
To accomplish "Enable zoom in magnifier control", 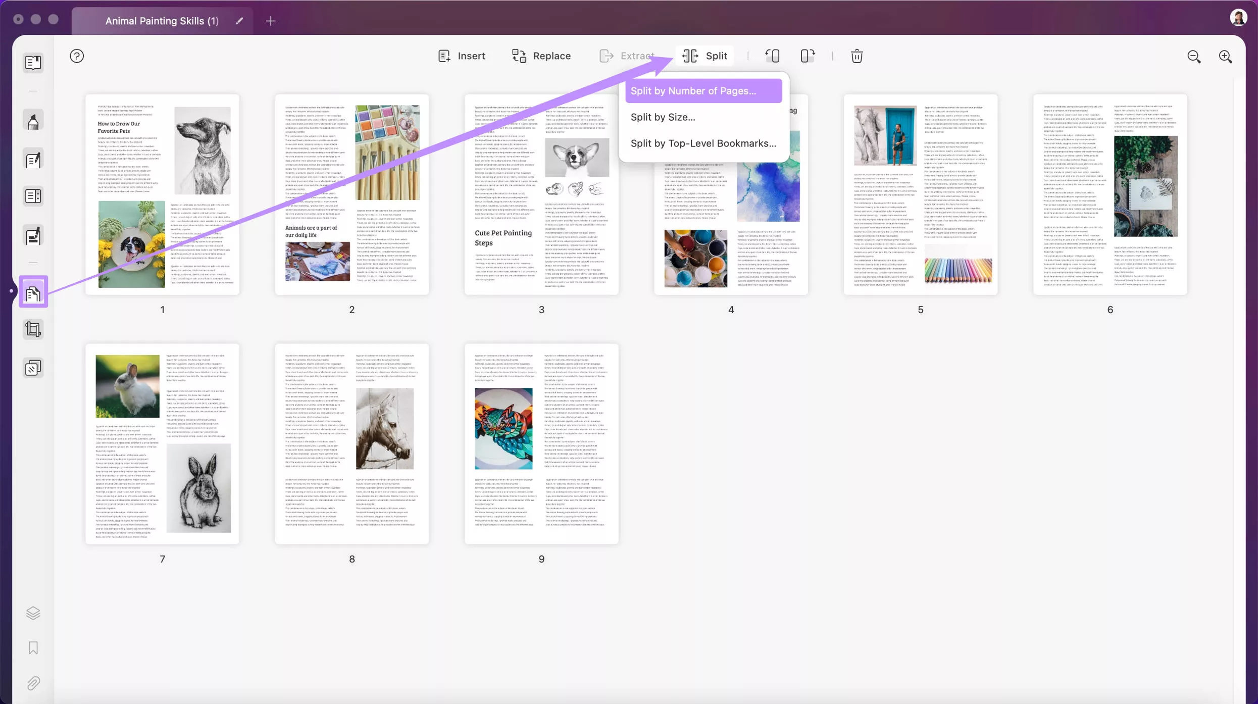I will pos(1225,56).
